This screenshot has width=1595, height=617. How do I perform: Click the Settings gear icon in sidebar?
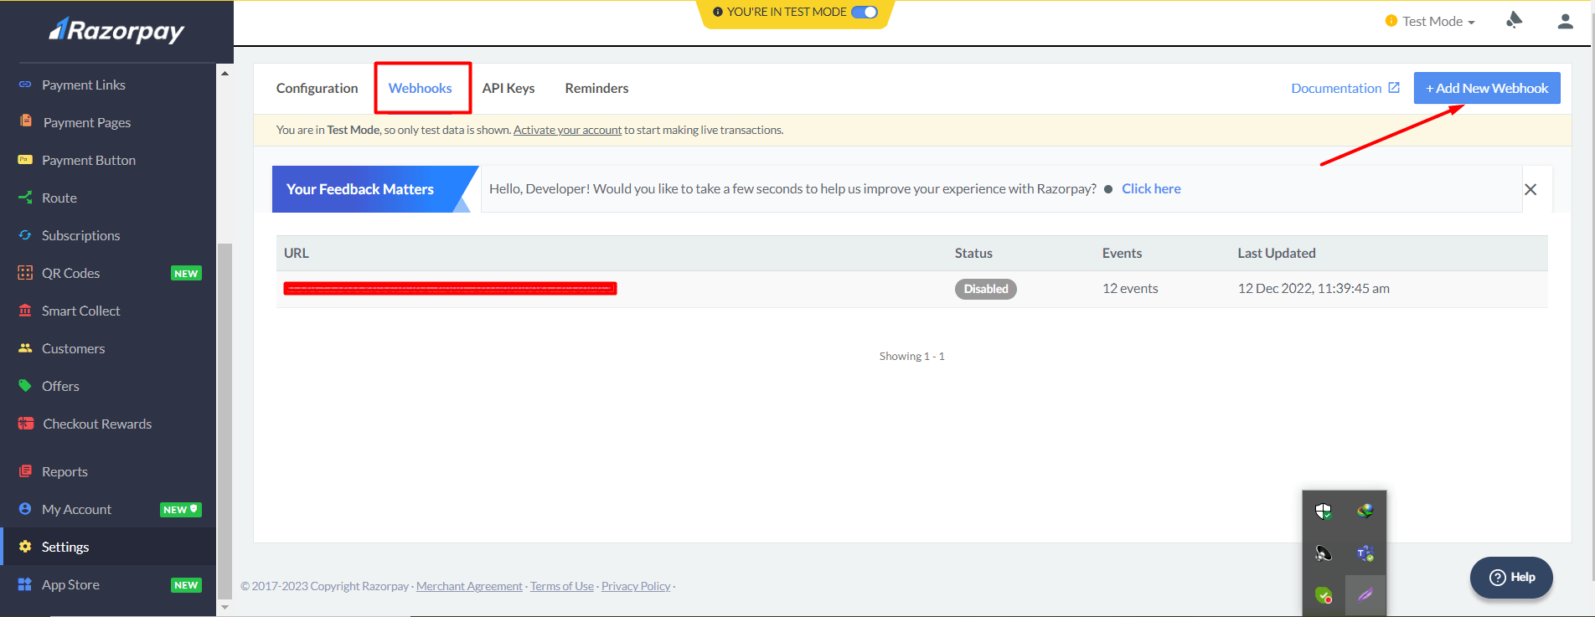[x=25, y=547]
